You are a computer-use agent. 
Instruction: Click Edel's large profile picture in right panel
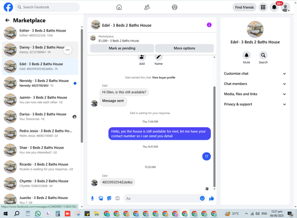(255, 29)
